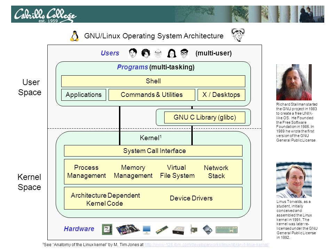The height and width of the screenshot is (251, 334).
Task: Select the long-haired woman user face
Action: 172,53
